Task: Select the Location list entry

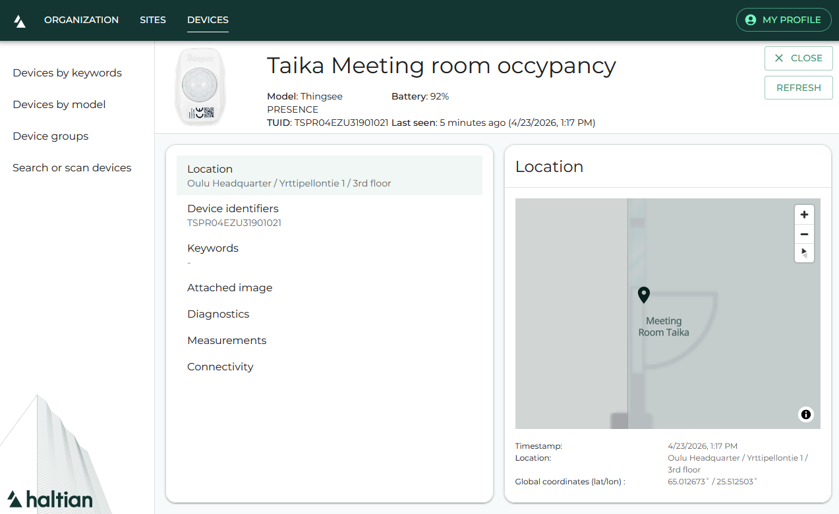Action: (x=330, y=175)
